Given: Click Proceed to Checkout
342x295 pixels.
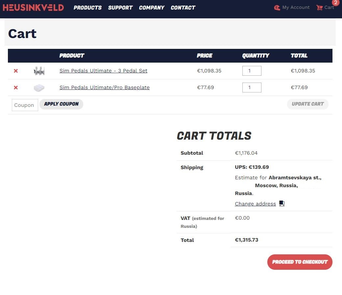Looking at the screenshot, I should 300,262.
